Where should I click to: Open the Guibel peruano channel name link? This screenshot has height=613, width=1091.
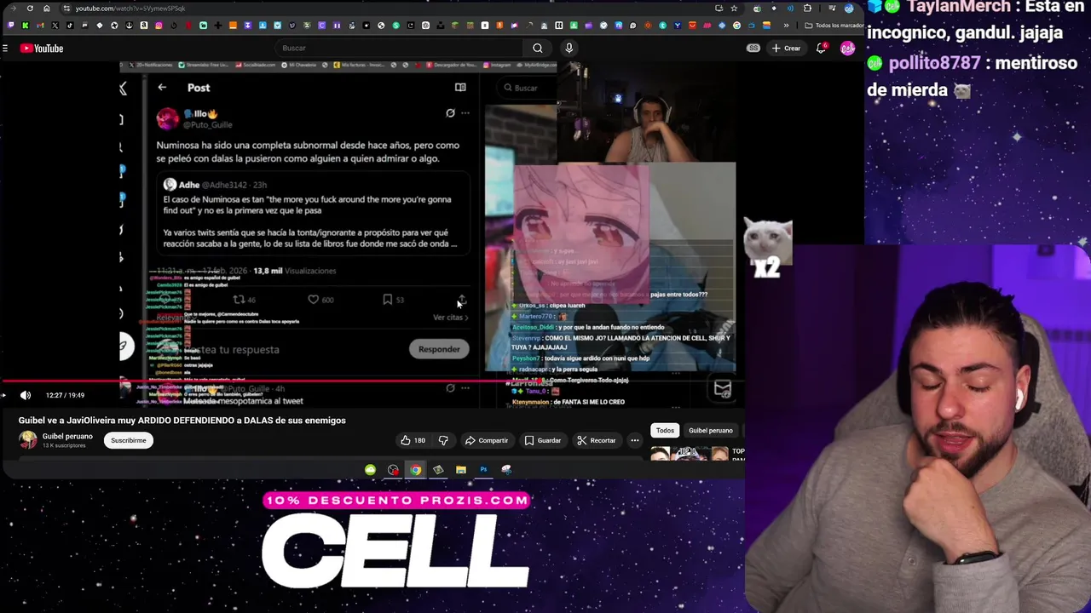point(67,436)
